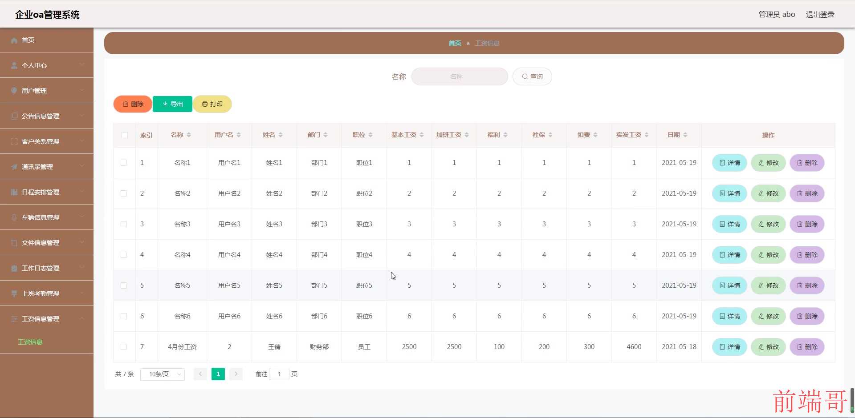The image size is (855, 418).
Task: Click the 文件信息管理 sidebar icon
Action: (x=14, y=243)
